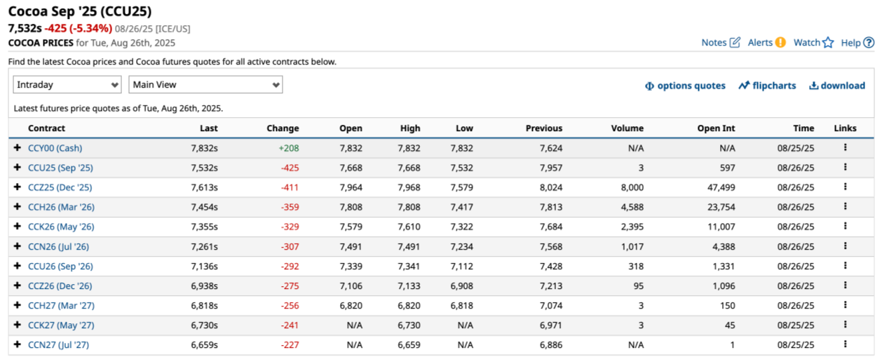Click the download link
Viewport: 882px width, 364px height.
pyautogui.click(x=837, y=86)
